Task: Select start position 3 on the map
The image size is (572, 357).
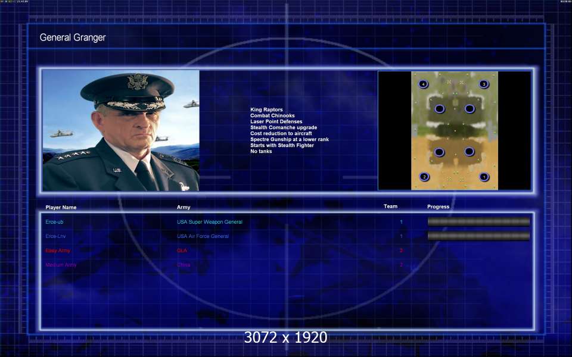Action: pyautogui.click(x=484, y=84)
